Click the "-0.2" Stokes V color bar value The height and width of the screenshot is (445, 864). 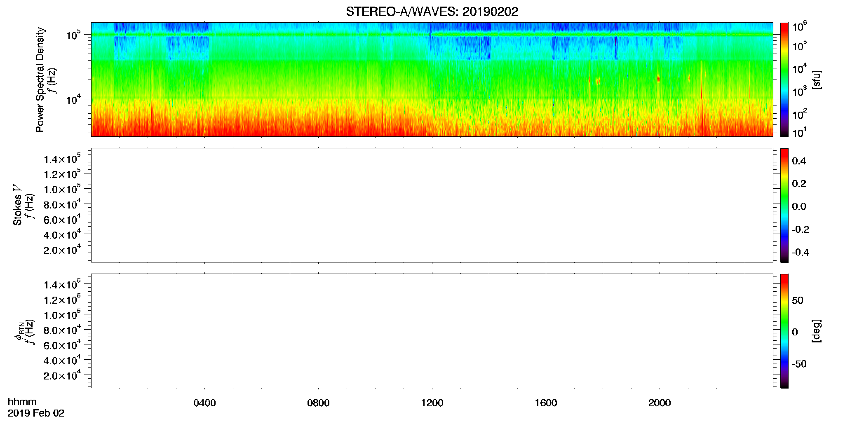(x=801, y=230)
